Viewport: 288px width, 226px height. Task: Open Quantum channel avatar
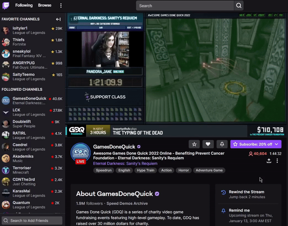coord(6,205)
